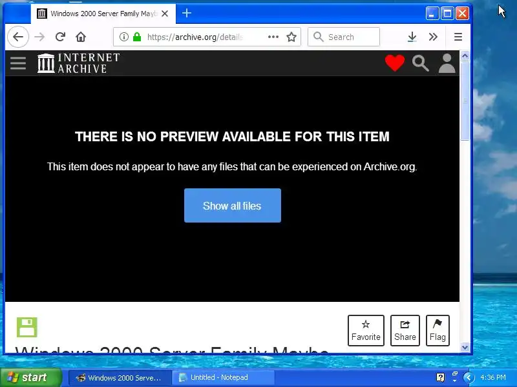Viewport: 517px width, 387px height.
Task: Click the Internet Archive logo
Action: (78, 63)
